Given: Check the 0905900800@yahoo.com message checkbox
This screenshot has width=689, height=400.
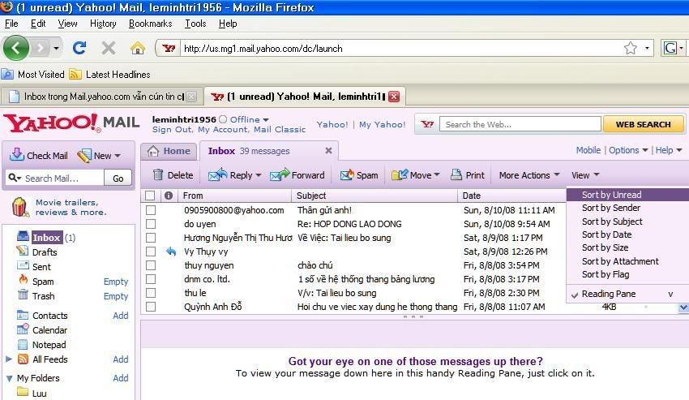Looking at the screenshot, I should 151,210.
